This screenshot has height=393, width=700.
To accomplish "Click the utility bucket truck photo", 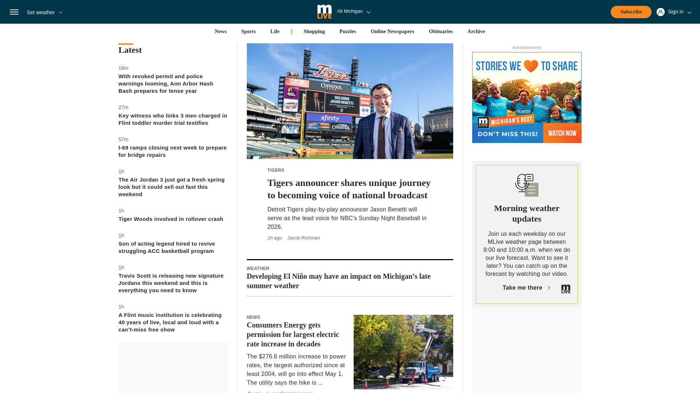I will tap(403, 352).
